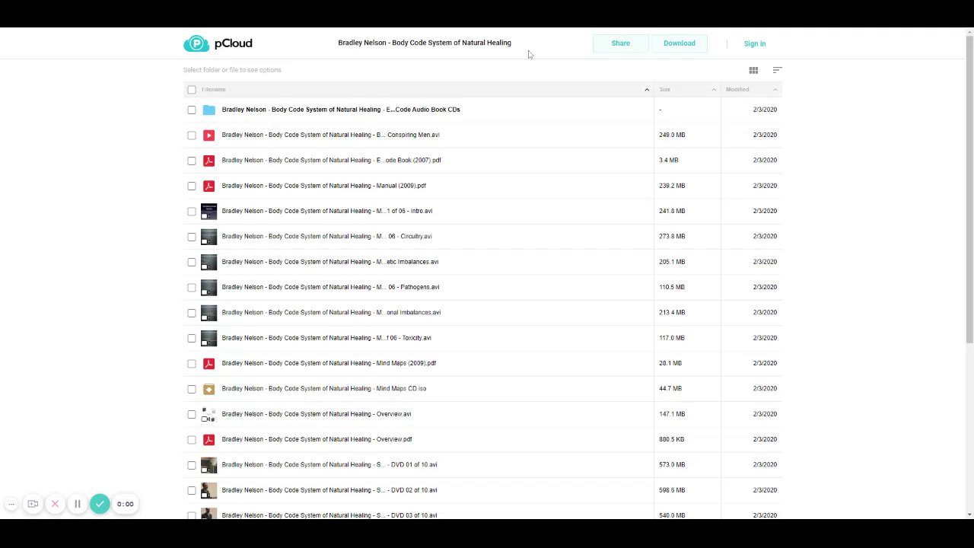This screenshot has width=974, height=548.
Task: Open the Audio Book CDs folder icon
Action: point(208,110)
